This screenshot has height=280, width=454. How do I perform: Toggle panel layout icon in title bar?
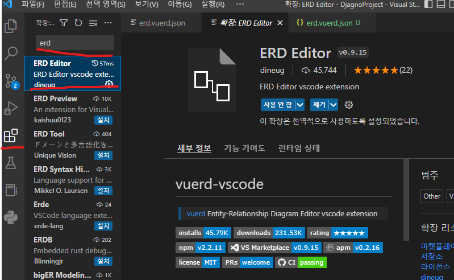click(x=441, y=4)
